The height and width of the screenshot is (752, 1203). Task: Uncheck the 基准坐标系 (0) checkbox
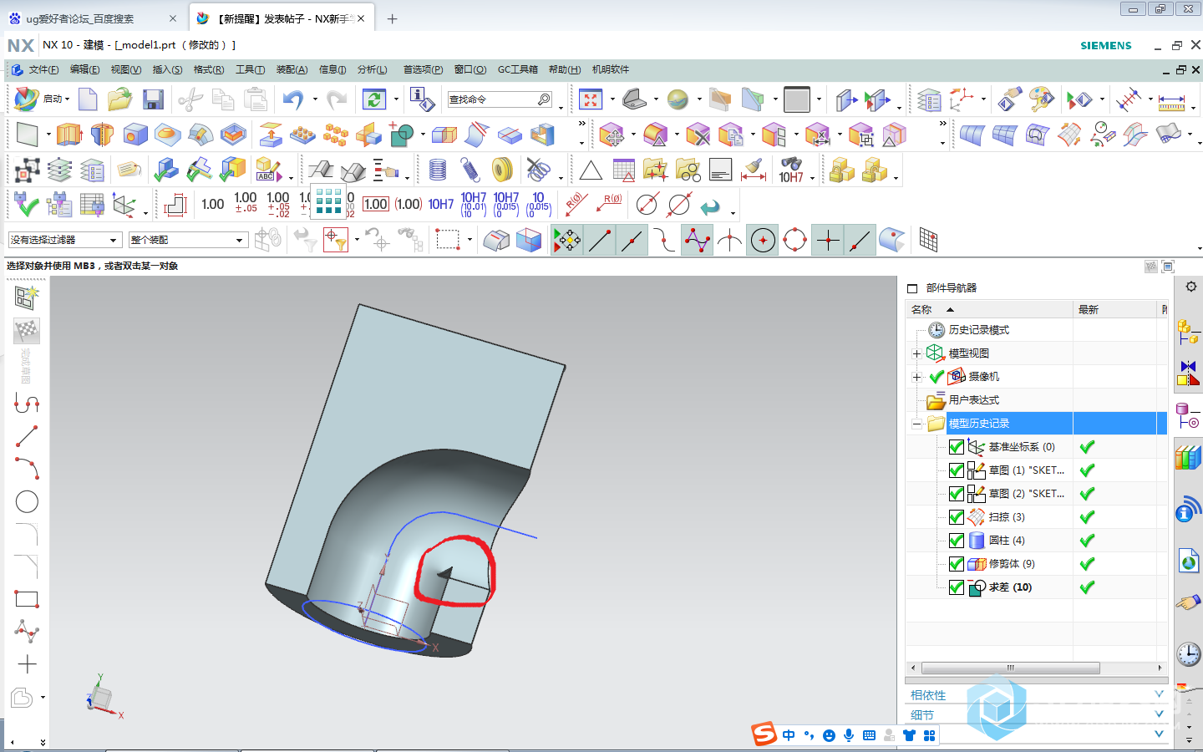957,447
